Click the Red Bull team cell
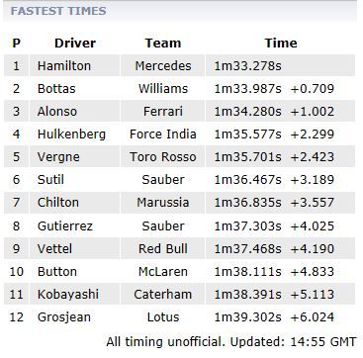363x358 pixels. tap(163, 248)
